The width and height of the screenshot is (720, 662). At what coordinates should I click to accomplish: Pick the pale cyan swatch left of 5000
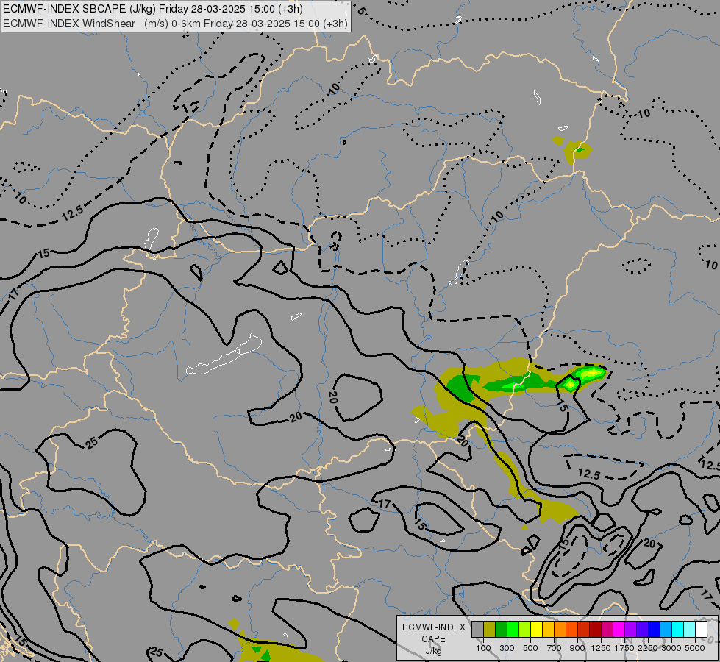click(689, 630)
